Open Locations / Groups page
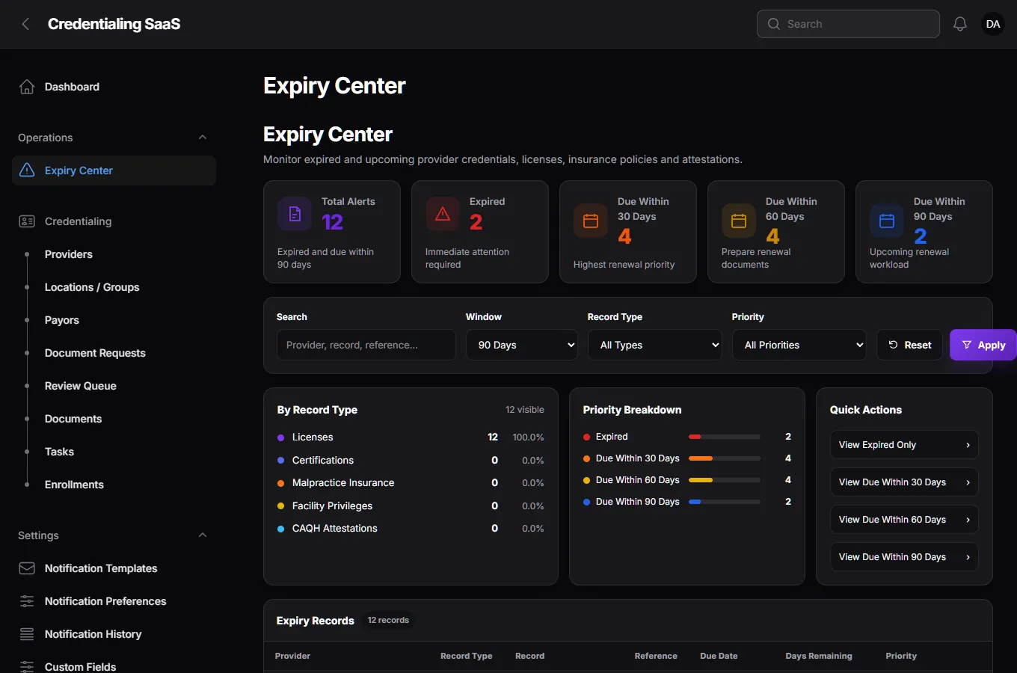This screenshot has height=673, width=1017. [x=92, y=287]
